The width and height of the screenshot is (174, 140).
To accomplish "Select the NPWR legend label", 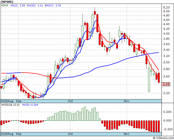I will (x=5, y=5).
